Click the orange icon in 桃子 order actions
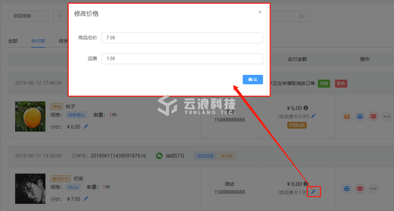 coord(347,117)
